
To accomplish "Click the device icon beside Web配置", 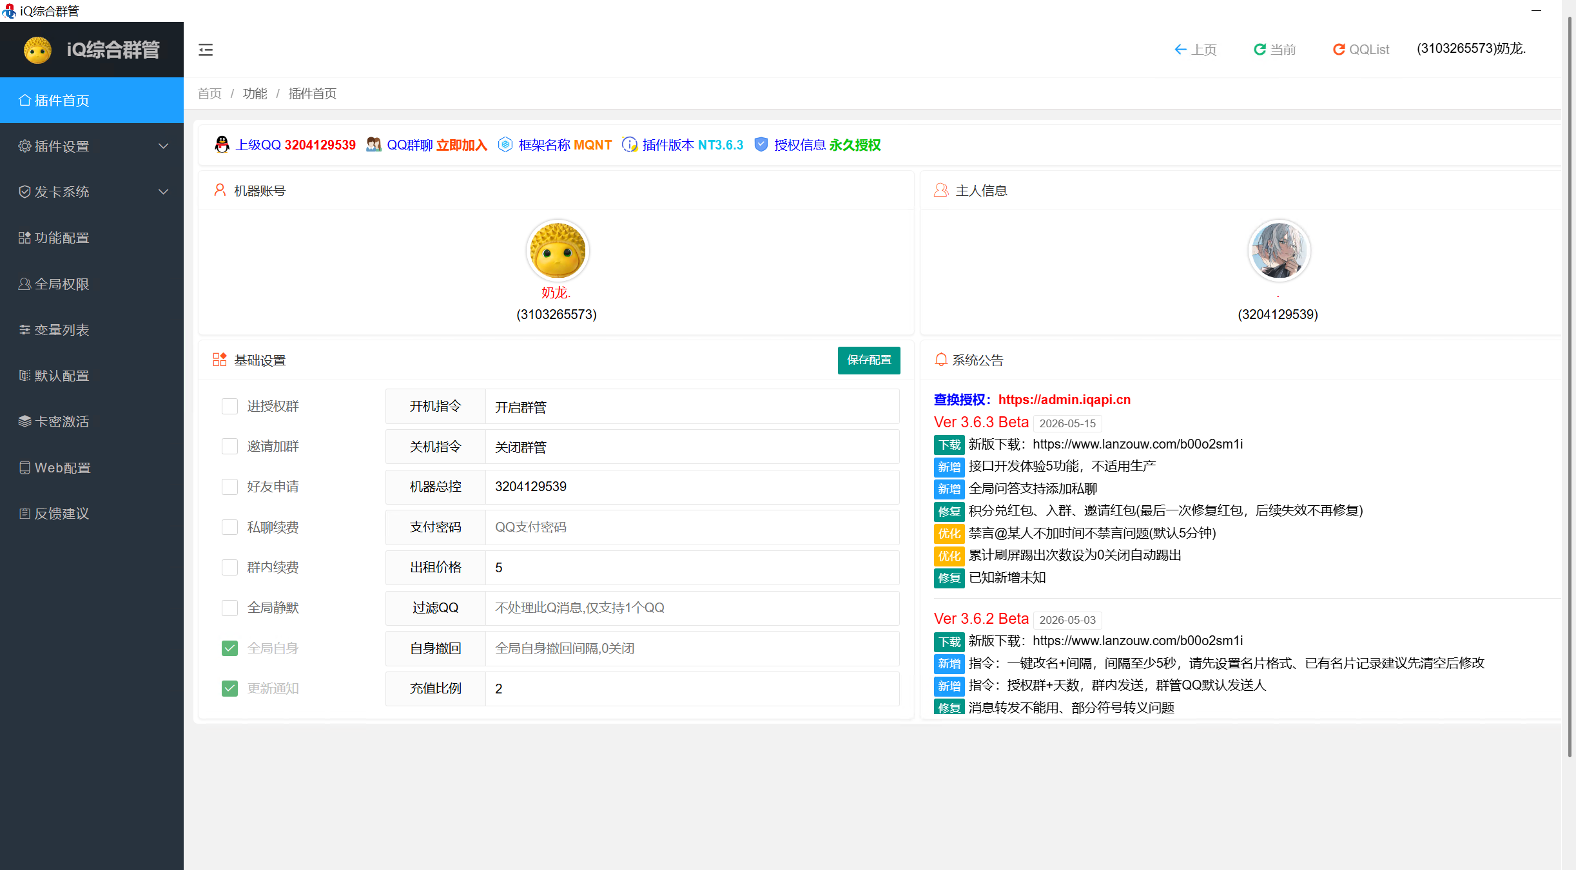I will coord(24,467).
